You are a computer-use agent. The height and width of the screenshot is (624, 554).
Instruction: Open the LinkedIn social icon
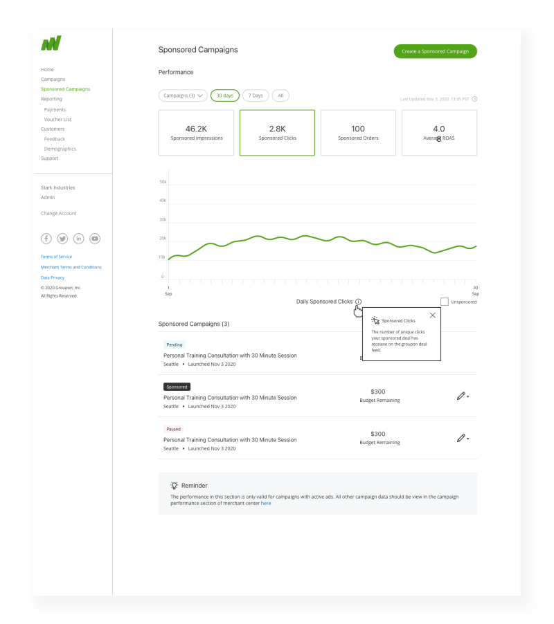[x=79, y=239]
